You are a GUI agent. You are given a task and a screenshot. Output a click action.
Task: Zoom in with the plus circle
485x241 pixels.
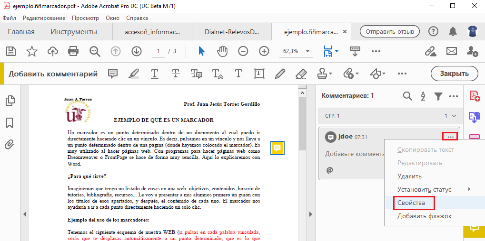coord(264,51)
